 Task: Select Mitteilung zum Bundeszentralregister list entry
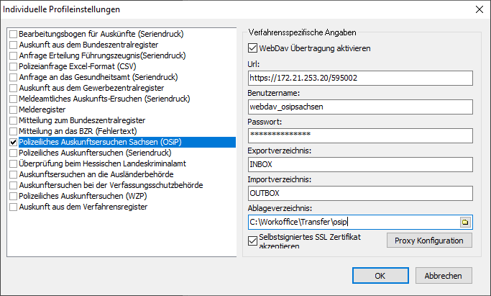[83, 120]
